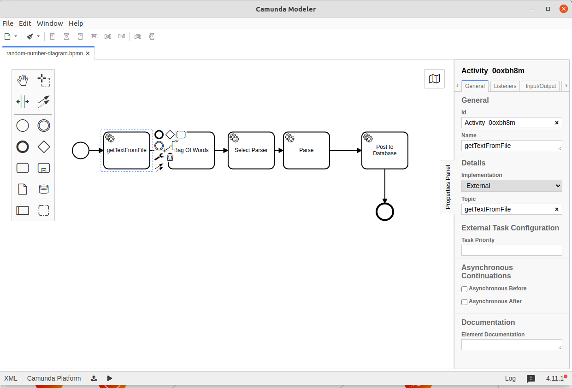Viewport: 572px width, 388px height.
Task: Activate the global connect tool
Action: 44,101
